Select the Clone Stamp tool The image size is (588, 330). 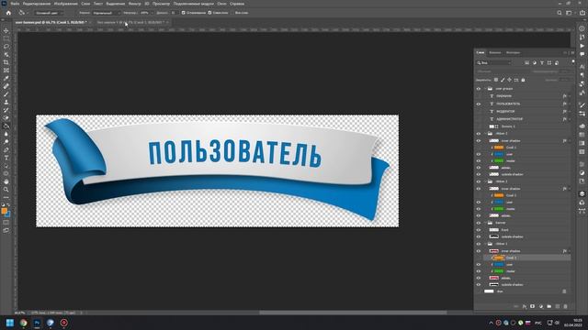pyautogui.click(x=6, y=102)
